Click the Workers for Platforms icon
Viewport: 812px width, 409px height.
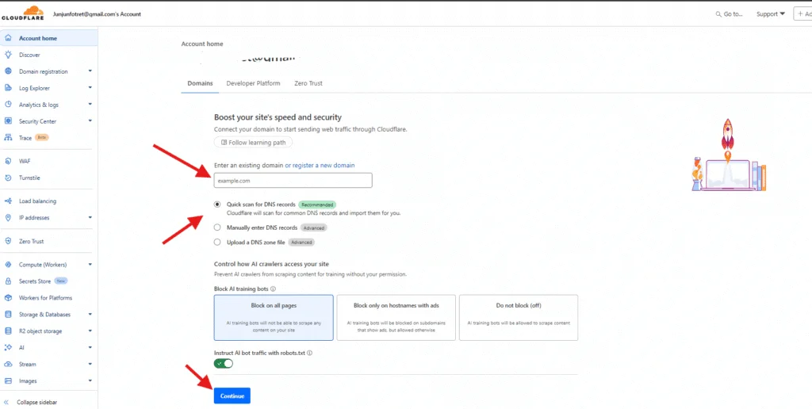(8, 298)
